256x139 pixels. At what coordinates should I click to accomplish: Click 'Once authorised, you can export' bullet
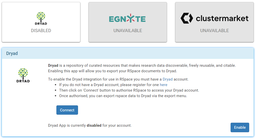click(123, 96)
